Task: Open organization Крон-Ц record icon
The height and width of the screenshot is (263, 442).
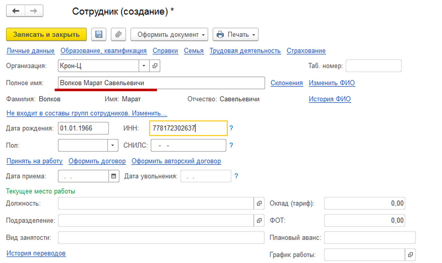Action: (x=155, y=66)
